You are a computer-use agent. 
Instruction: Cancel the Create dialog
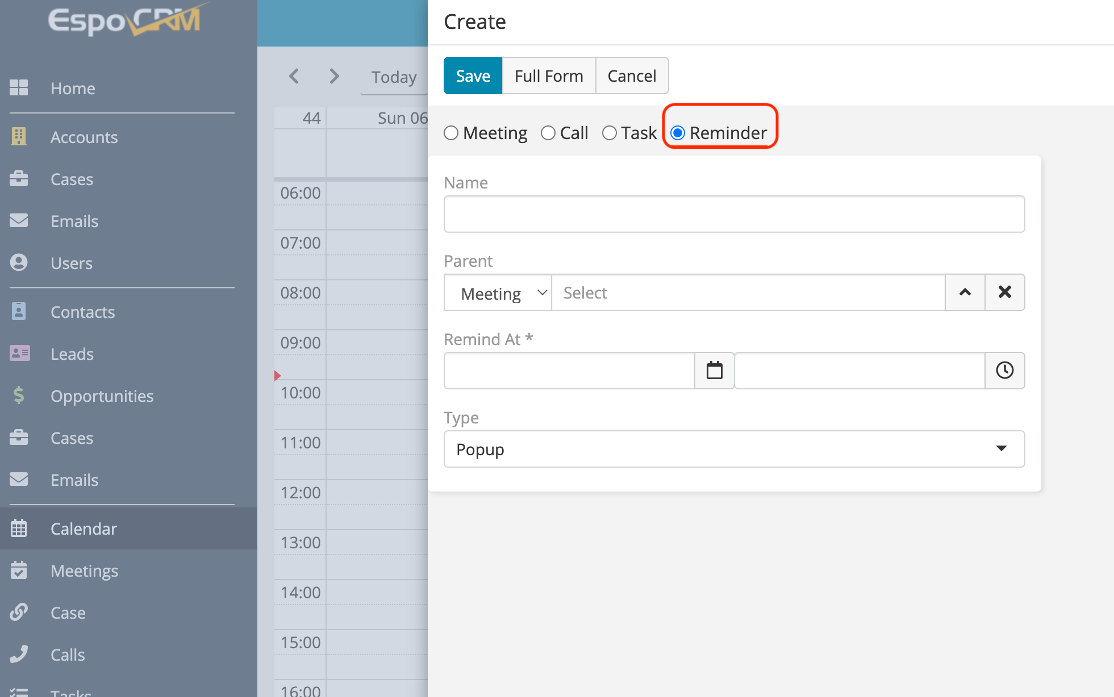click(632, 75)
